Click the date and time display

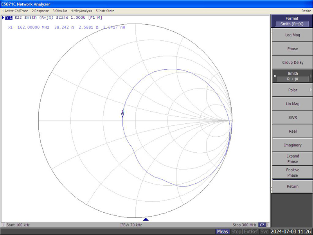[x=291, y=231]
